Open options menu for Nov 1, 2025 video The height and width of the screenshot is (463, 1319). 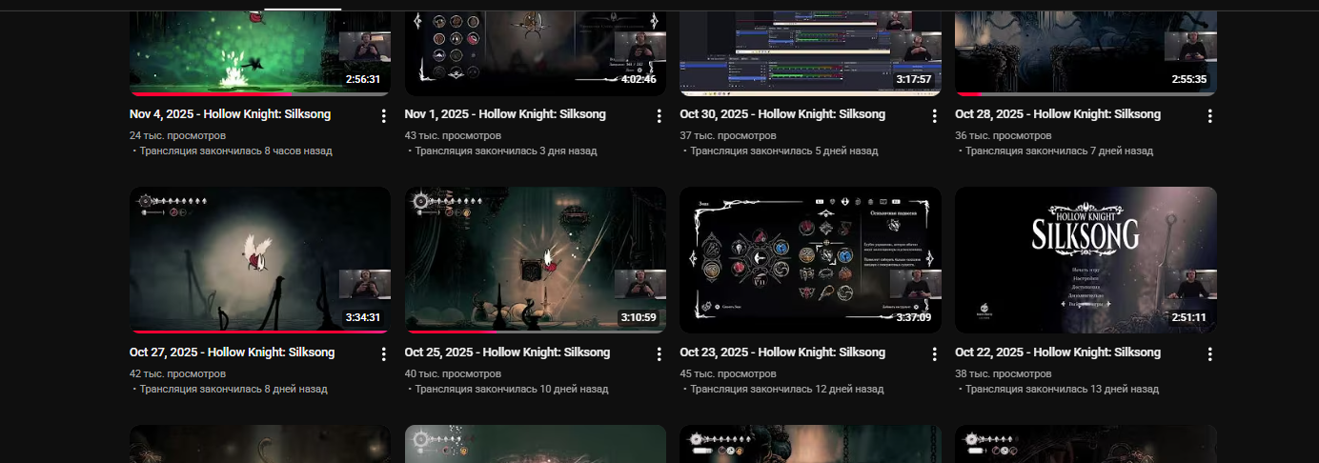pos(659,116)
